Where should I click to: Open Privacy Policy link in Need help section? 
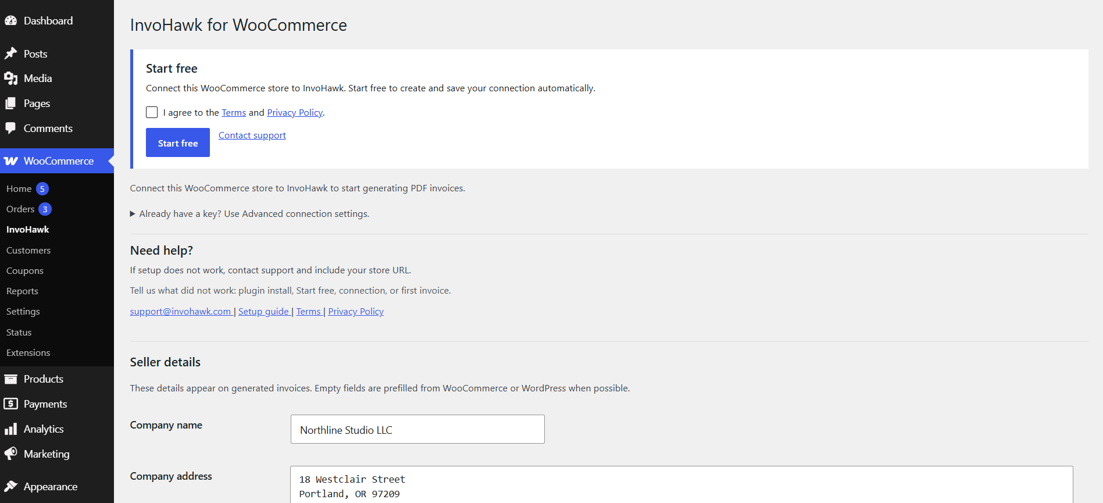point(356,312)
